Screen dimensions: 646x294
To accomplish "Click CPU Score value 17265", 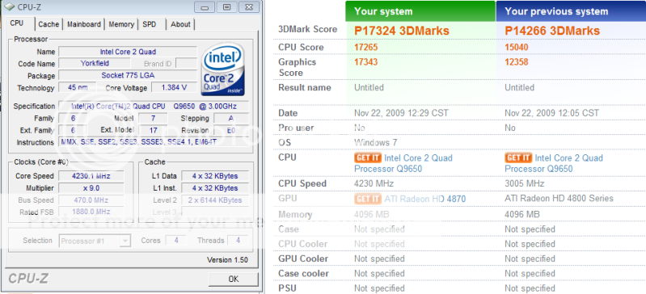I will (365, 47).
